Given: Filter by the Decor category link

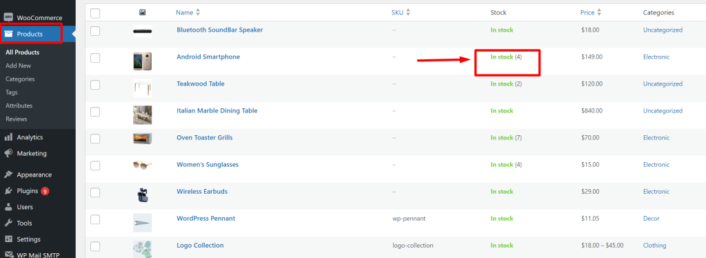Looking at the screenshot, I should [x=651, y=219].
